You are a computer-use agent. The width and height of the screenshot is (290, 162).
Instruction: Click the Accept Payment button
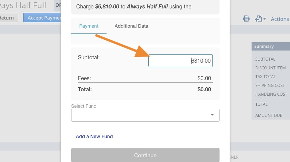point(42,18)
